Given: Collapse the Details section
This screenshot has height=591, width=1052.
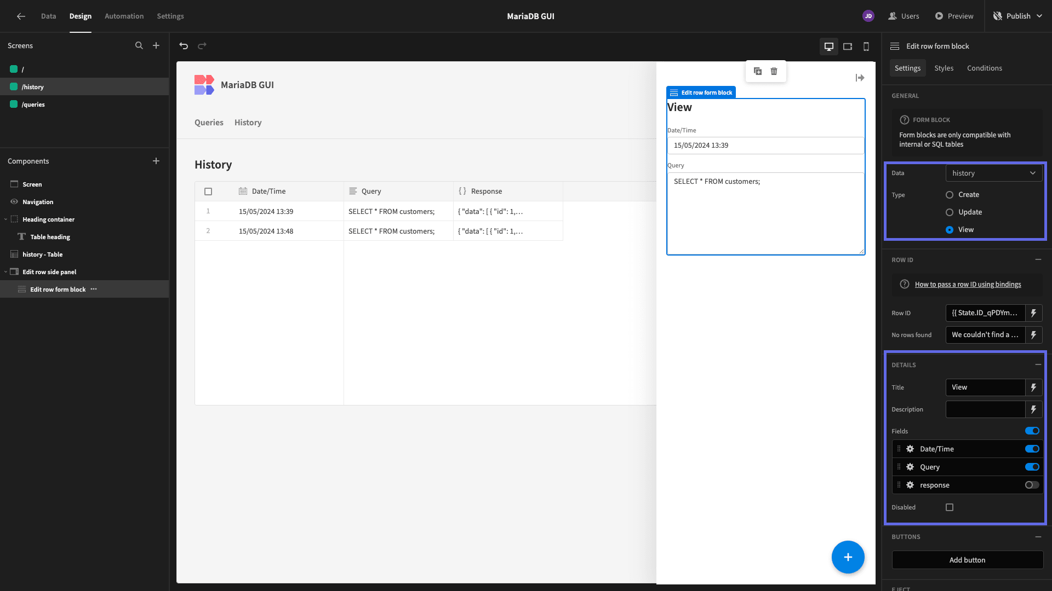Looking at the screenshot, I should tap(1038, 364).
